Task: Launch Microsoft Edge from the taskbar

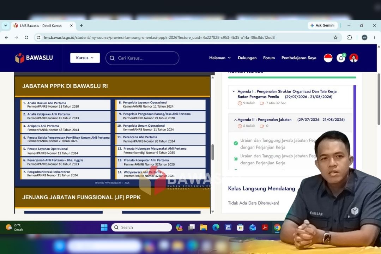Action: coord(216,227)
